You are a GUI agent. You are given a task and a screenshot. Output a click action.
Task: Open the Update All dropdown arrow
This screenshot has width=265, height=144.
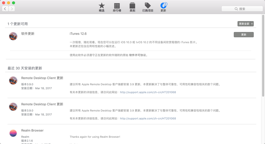[x=252, y=24]
